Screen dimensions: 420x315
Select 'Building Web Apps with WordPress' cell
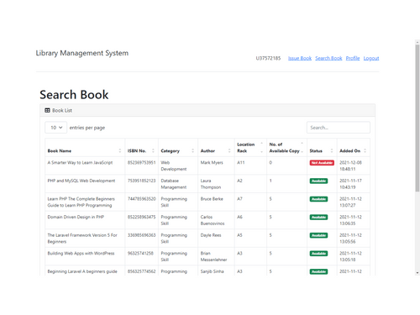85,256
